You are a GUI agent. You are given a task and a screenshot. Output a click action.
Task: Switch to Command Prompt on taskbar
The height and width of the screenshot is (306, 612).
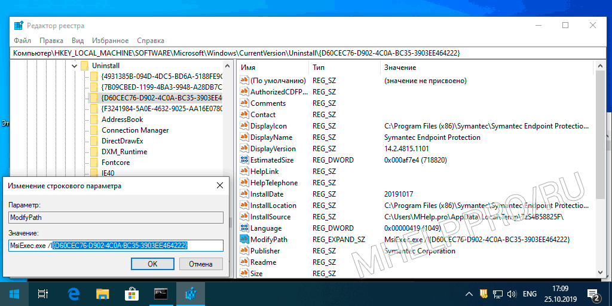[161, 294]
